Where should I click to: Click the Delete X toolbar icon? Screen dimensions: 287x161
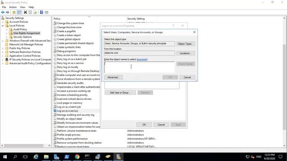[x=25, y=12]
